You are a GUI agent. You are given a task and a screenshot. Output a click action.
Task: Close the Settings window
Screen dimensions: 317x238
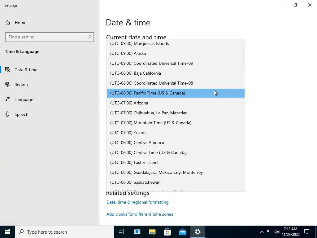pyautogui.click(x=310, y=5)
